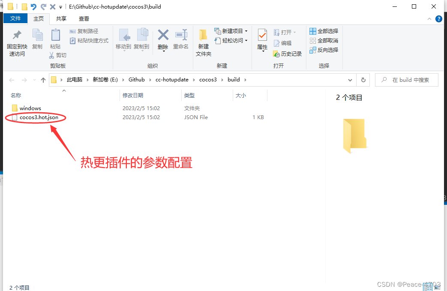
Task: Click 全部选择 (Select all)
Action: click(x=324, y=31)
